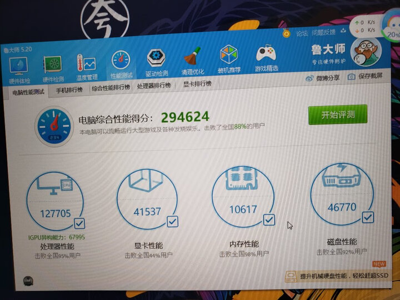Click the Weibo logo icon
400x300 pixels.
click(x=309, y=78)
